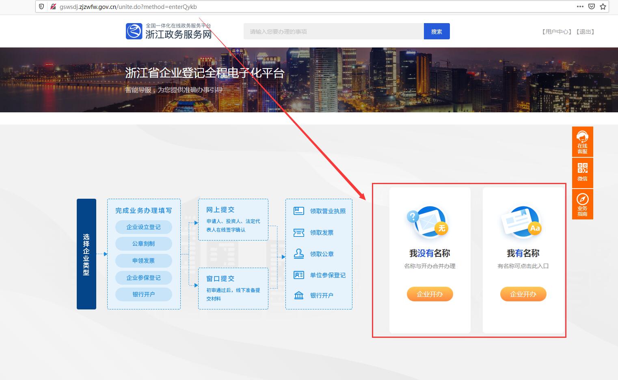The width and height of the screenshot is (618, 380).
Task: Click the envelope icon above 我没有名称
Action: tap(429, 223)
